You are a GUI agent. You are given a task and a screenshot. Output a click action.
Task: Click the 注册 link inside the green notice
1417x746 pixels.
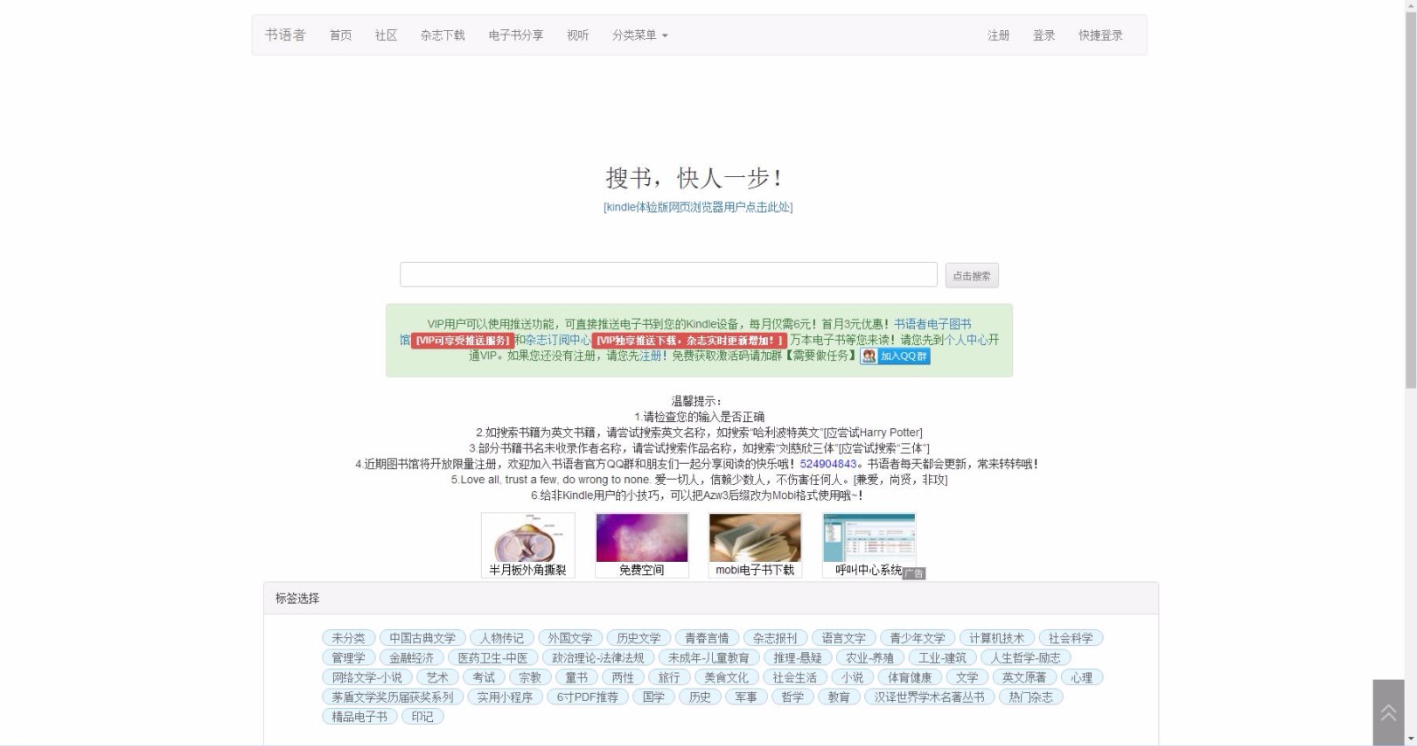[x=651, y=356]
